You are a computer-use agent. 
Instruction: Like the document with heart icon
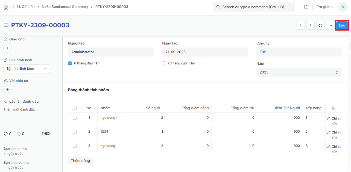(x=5, y=134)
